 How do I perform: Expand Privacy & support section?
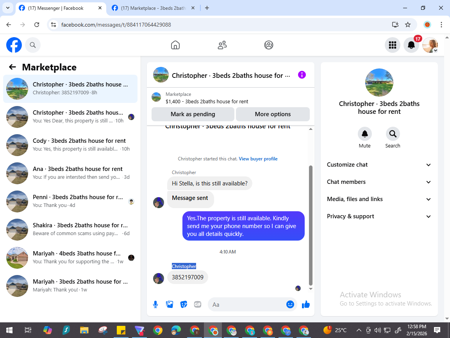(x=379, y=216)
